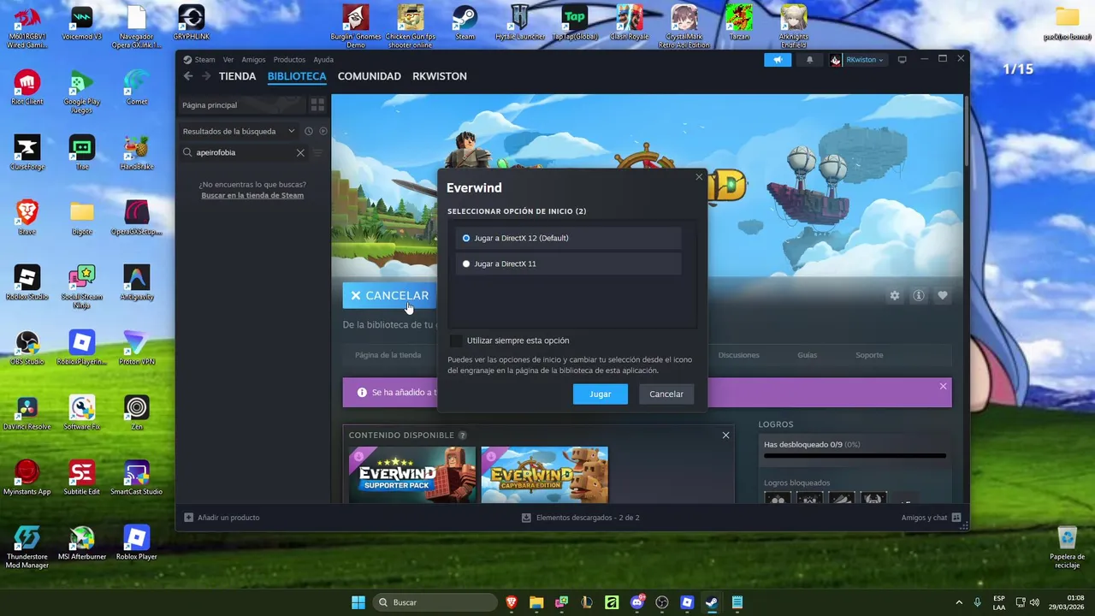Dismiss the purple notification banner
Viewport: 1095px width, 616px height.
click(943, 387)
